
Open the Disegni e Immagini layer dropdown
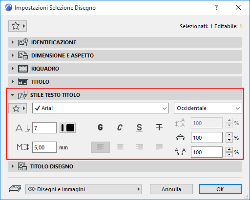coord(83,189)
